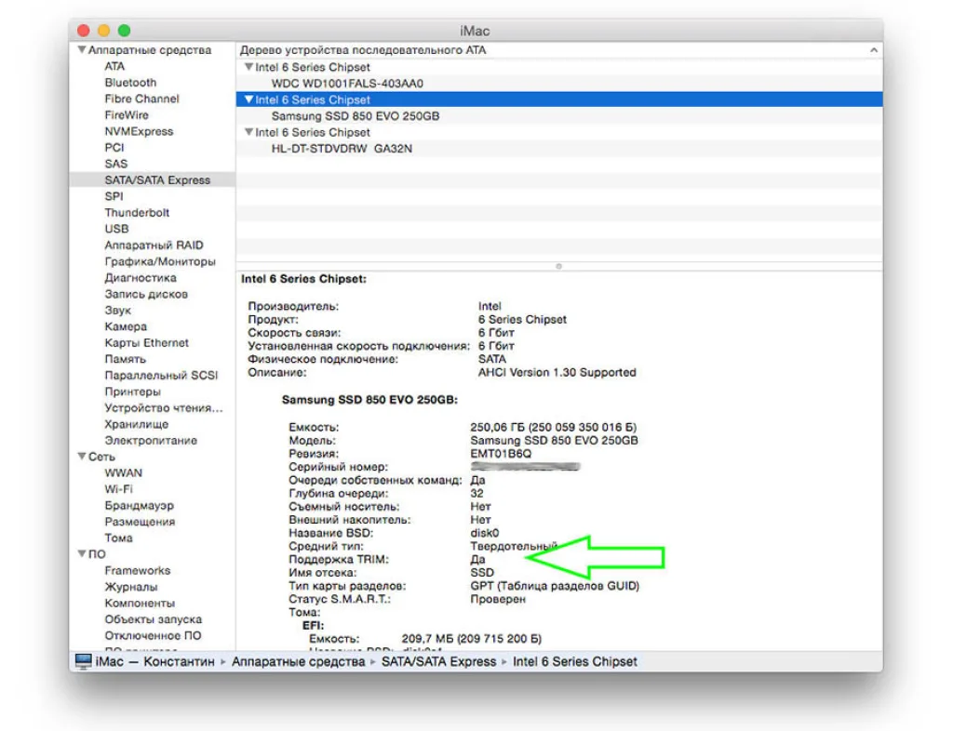
Task: Select Отключенное ПО item
Action: [x=153, y=636]
